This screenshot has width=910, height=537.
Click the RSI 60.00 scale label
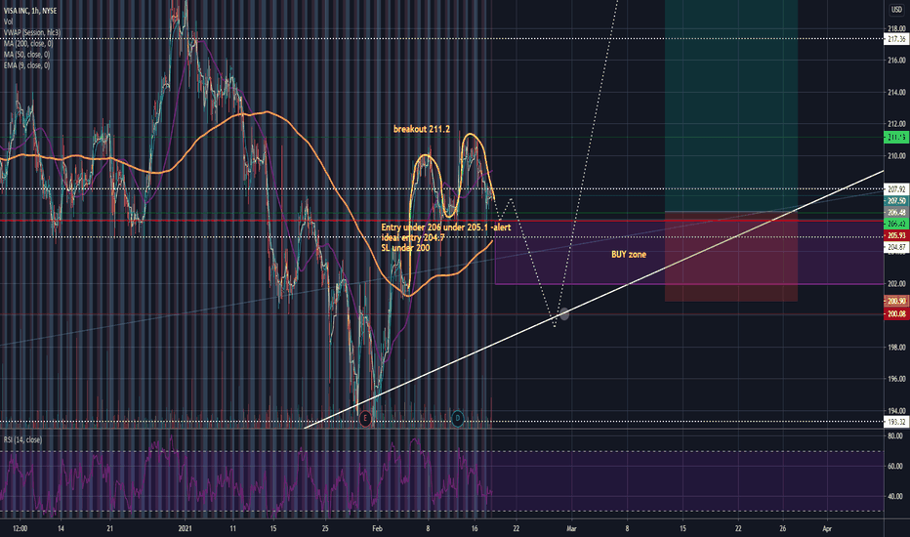point(895,466)
